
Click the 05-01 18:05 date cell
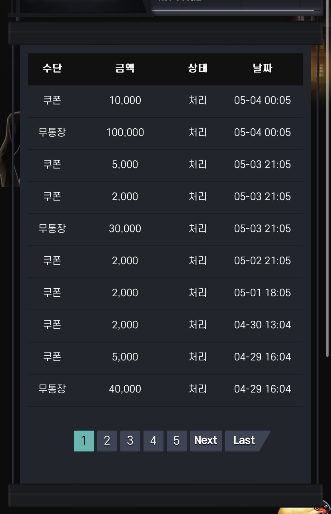[263, 293]
